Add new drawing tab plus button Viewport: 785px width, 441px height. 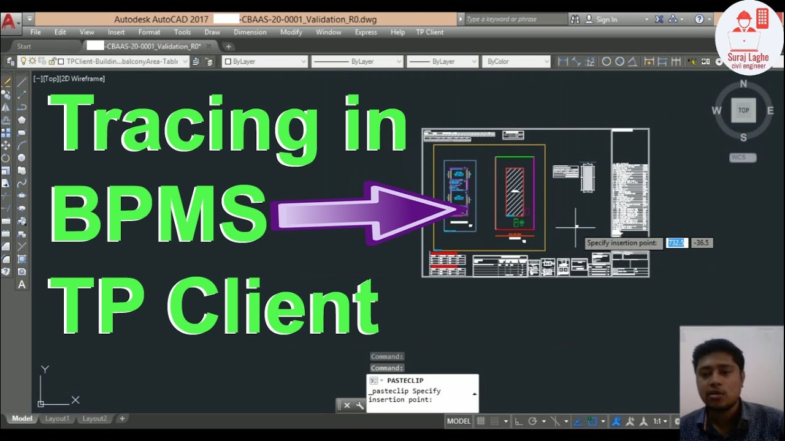(x=228, y=46)
